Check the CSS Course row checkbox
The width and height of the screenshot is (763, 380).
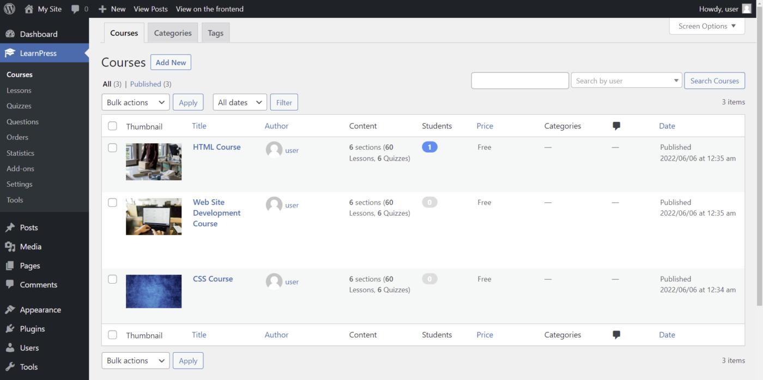[x=112, y=279]
